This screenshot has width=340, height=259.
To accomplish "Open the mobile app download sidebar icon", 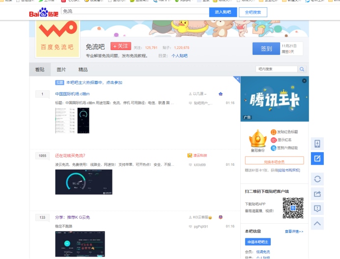I will tap(317, 144).
